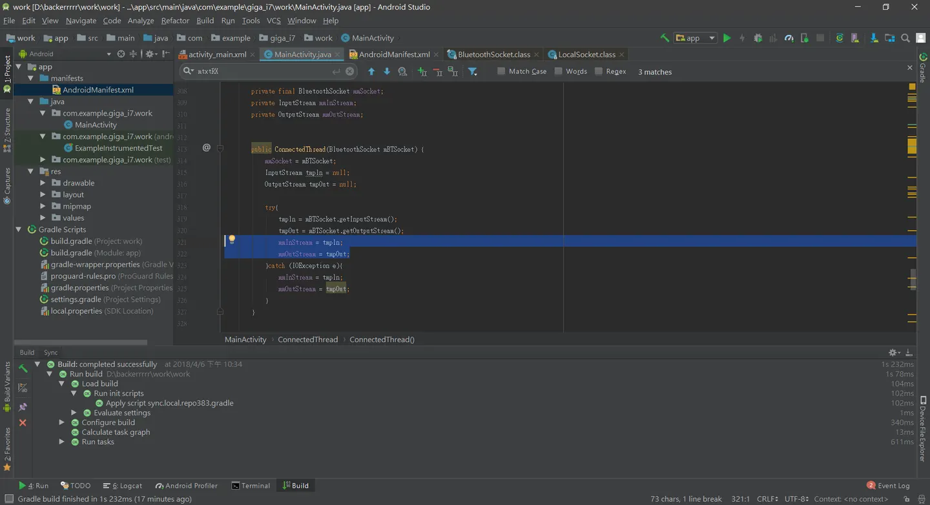Open the Android Profiler gauge icon in toolbar
This screenshot has height=505, width=930.
point(789,38)
